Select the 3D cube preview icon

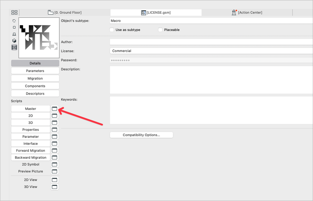click(x=14, y=41)
